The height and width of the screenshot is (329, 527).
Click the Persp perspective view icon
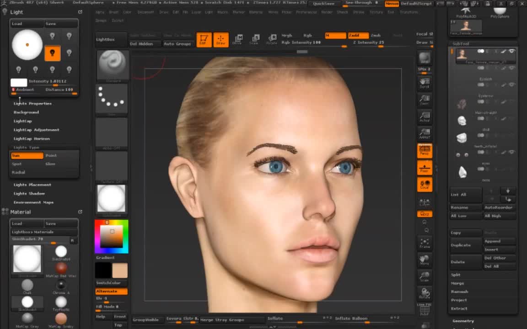point(425,150)
